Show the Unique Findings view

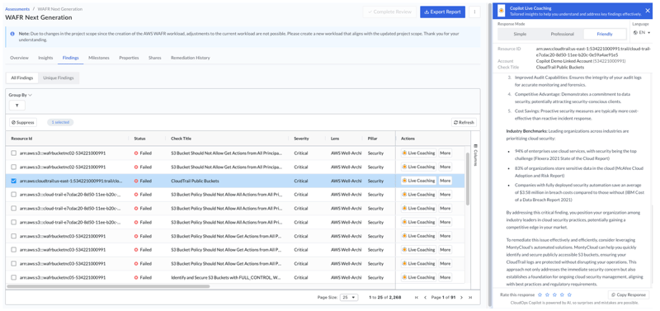pyautogui.click(x=59, y=78)
